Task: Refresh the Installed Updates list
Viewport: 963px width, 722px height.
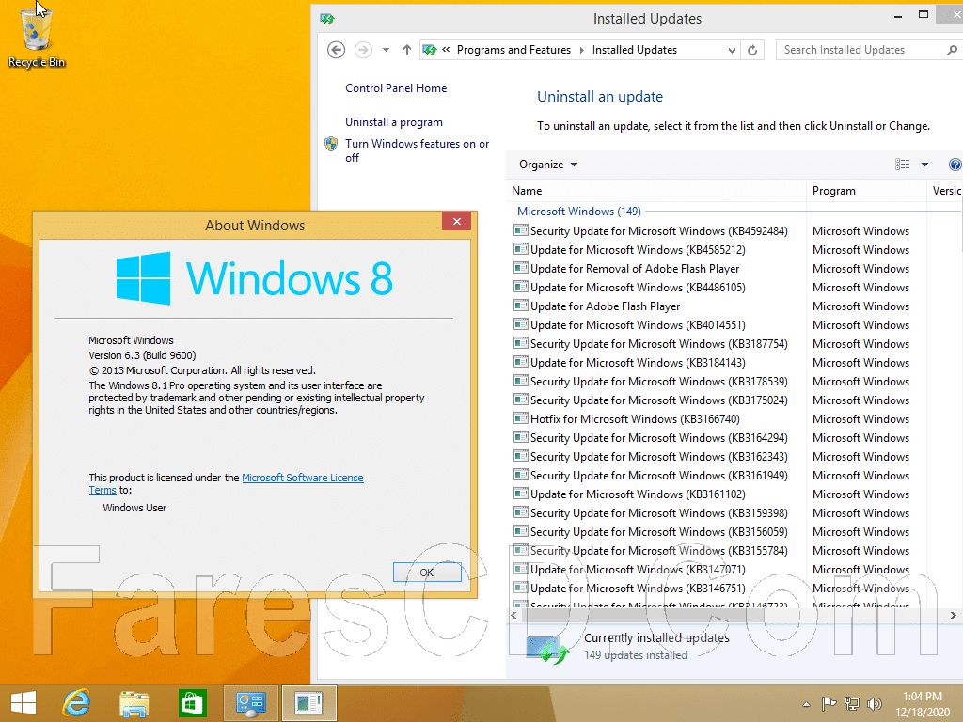Action: [752, 51]
